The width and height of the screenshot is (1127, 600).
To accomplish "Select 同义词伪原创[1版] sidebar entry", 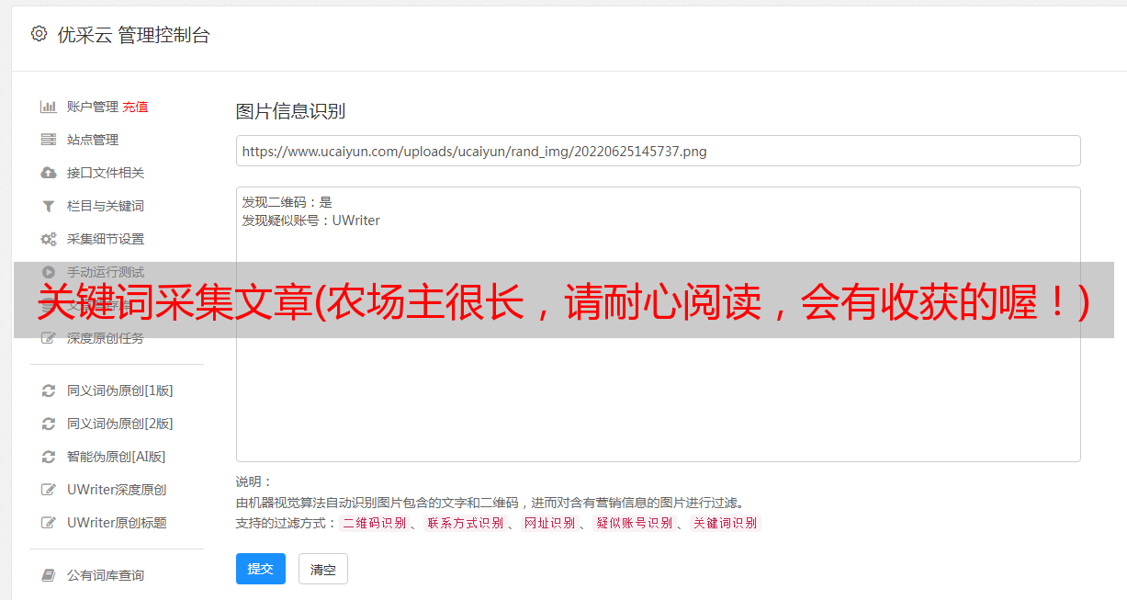I will point(120,391).
